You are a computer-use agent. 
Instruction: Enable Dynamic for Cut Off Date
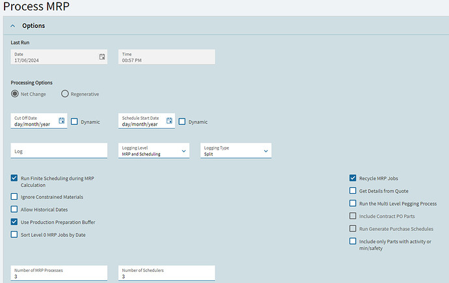(x=75, y=122)
